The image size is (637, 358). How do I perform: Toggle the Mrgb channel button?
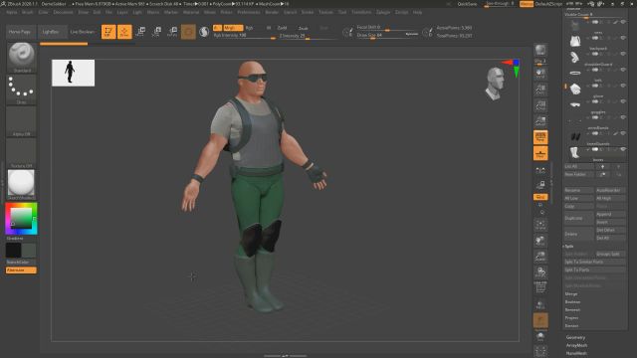(x=233, y=28)
